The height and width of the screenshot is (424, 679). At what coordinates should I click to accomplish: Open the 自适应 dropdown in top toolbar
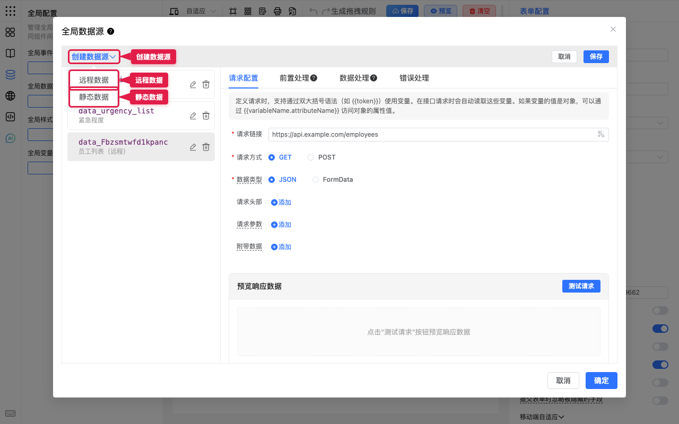tap(201, 11)
